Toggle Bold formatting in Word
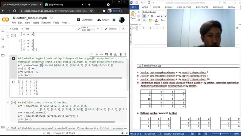The height and width of the screenshot is (136, 241). pyautogui.click(x=144, y=16)
